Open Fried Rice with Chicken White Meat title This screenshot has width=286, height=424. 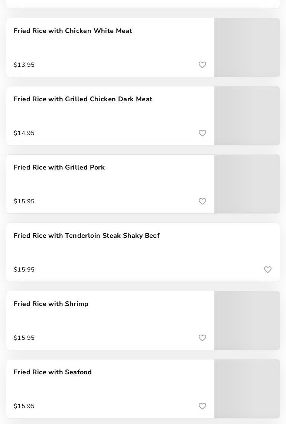(x=73, y=31)
